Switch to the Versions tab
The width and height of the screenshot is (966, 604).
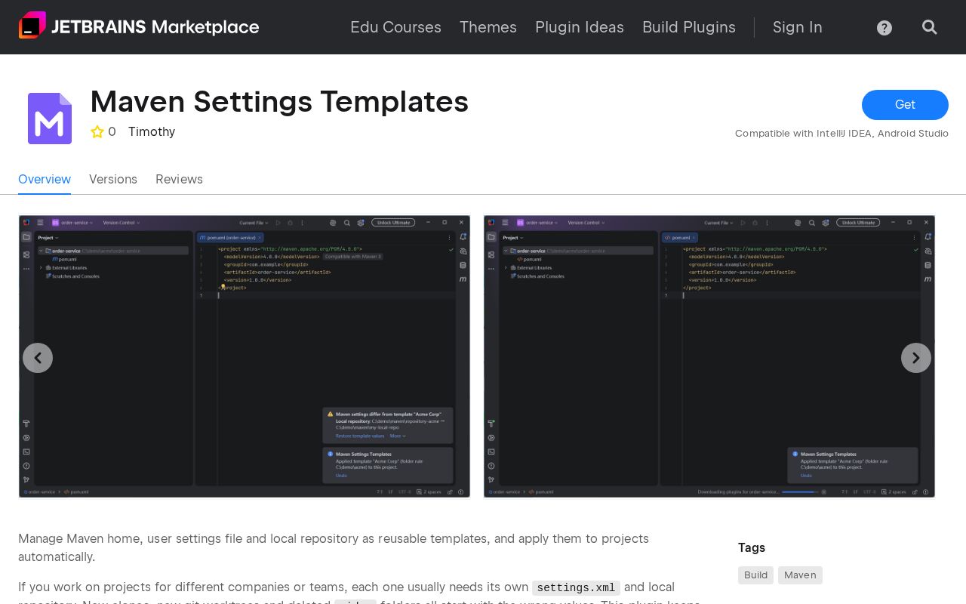pyautogui.click(x=113, y=179)
